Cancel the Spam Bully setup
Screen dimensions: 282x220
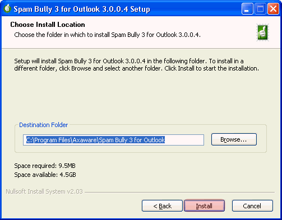point(252,206)
